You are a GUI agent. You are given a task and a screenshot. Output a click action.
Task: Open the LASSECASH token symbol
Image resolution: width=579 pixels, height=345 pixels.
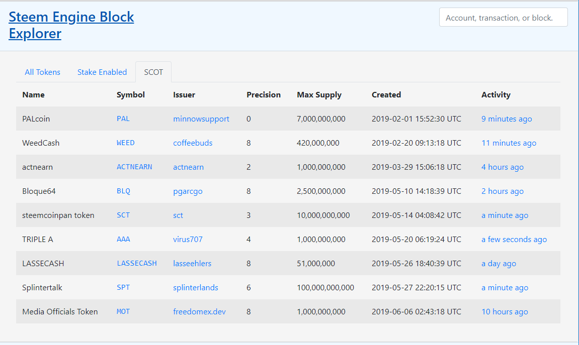click(x=137, y=264)
